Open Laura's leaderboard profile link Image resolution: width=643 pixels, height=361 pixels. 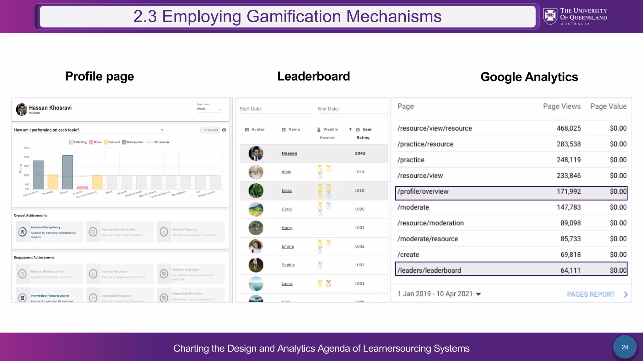click(x=287, y=284)
